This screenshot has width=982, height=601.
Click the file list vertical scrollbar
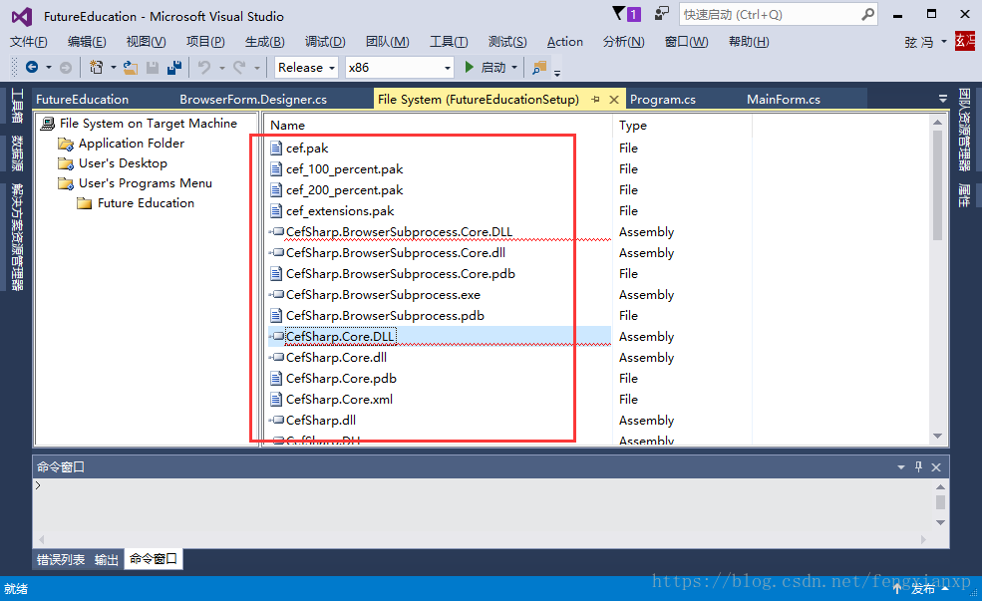pyautogui.click(x=937, y=185)
